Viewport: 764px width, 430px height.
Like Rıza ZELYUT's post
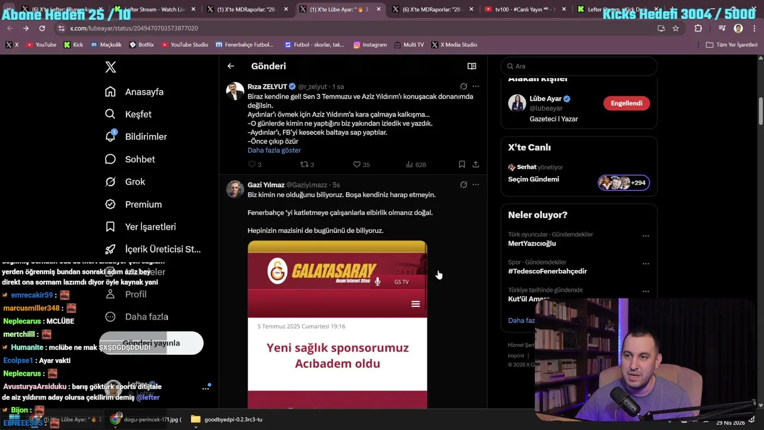(x=357, y=164)
